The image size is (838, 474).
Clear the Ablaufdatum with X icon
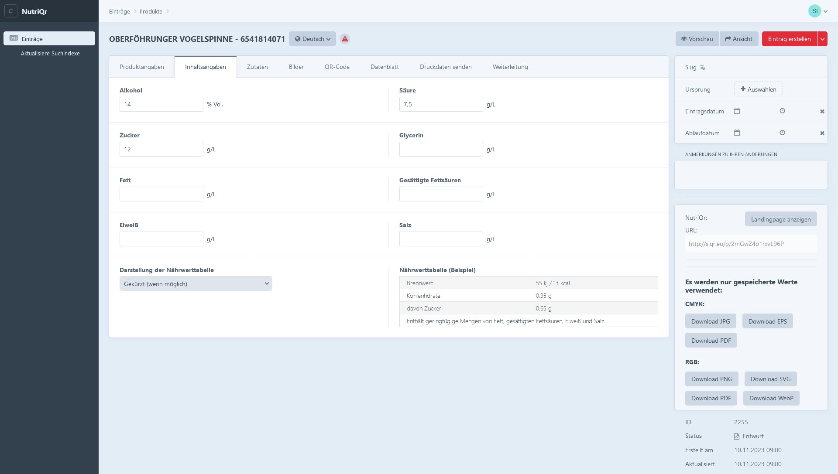pos(822,133)
